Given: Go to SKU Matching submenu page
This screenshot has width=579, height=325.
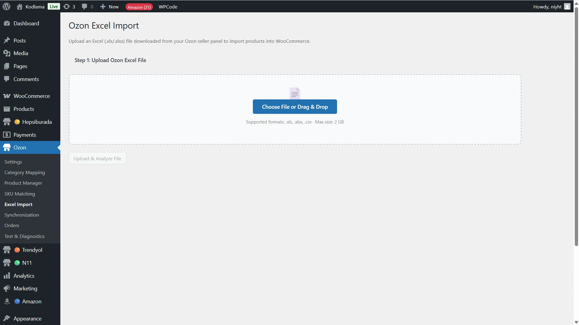Looking at the screenshot, I should pos(20,194).
